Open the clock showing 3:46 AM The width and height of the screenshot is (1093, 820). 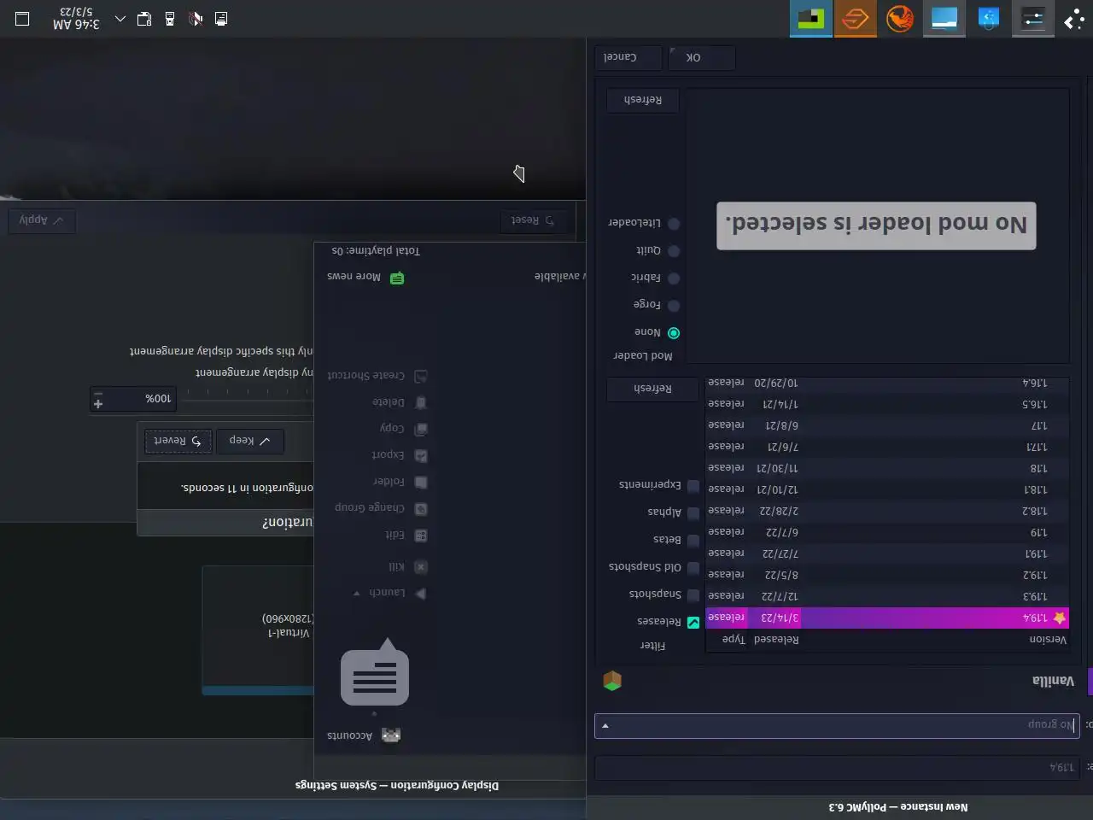tap(76, 19)
